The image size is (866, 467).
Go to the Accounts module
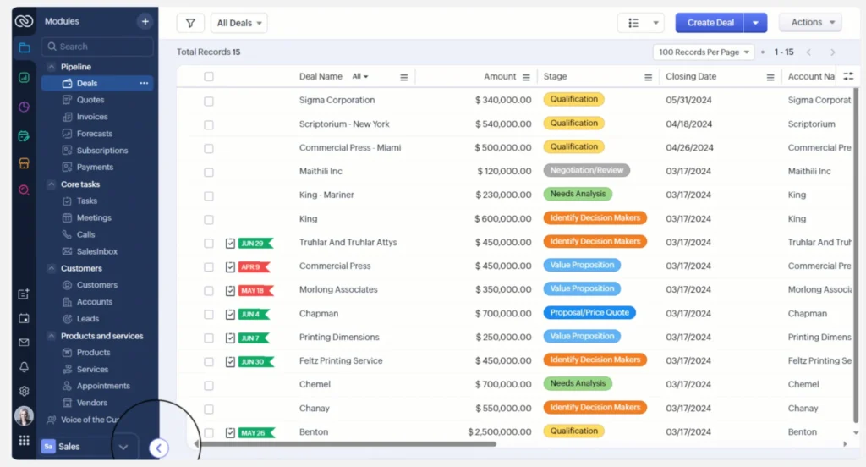94,302
